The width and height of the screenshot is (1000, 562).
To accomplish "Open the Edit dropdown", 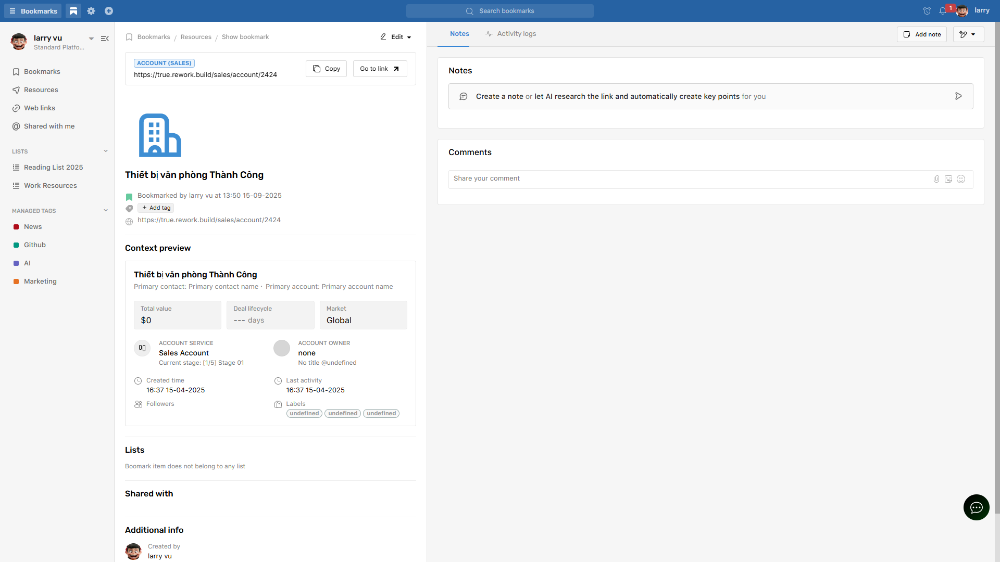I will click(x=396, y=37).
